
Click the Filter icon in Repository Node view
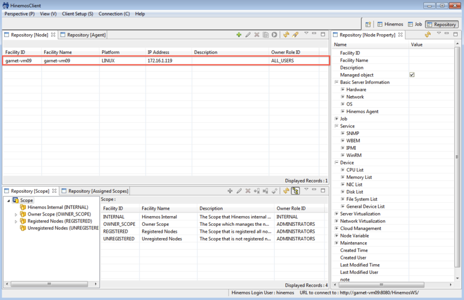(x=295, y=35)
